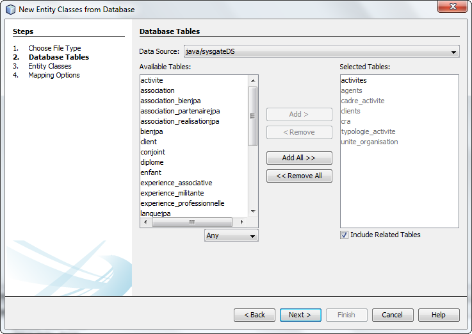The width and height of the screenshot is (472, 334).
Task: Click the < Remove button
Action: pyautogui.click(x=299, y=132)
